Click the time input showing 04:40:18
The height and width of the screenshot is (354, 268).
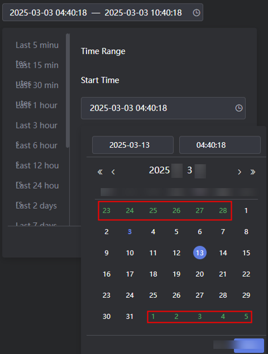[x=220, y=145]
